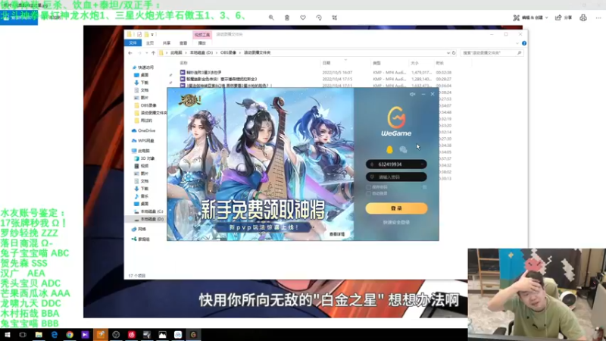Click the Explorer search box
The width and height of the screenshot is (606, 341).
point(492,52)
